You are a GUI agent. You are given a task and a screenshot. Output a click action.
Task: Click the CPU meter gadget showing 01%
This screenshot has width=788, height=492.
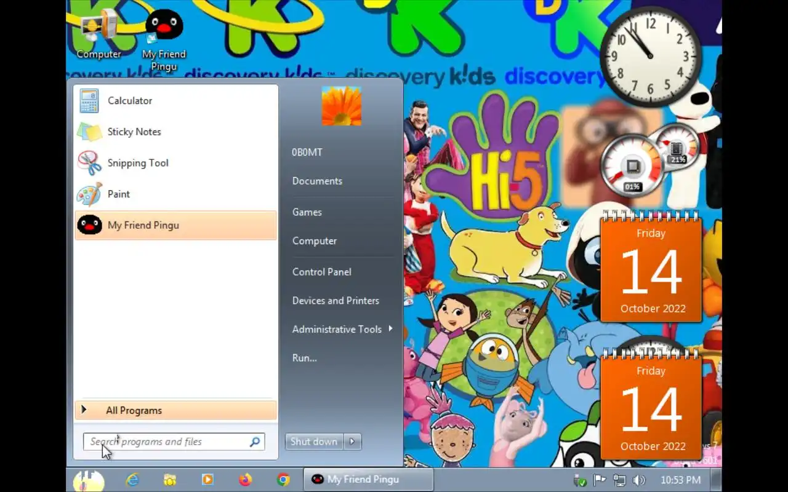[x=632, y=166]
